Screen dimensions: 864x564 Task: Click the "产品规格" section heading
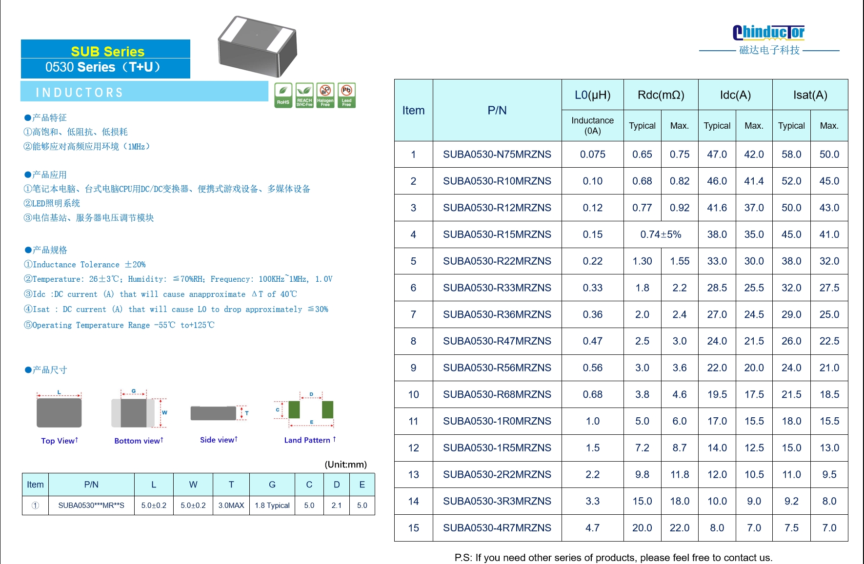[x=46, y=250]
